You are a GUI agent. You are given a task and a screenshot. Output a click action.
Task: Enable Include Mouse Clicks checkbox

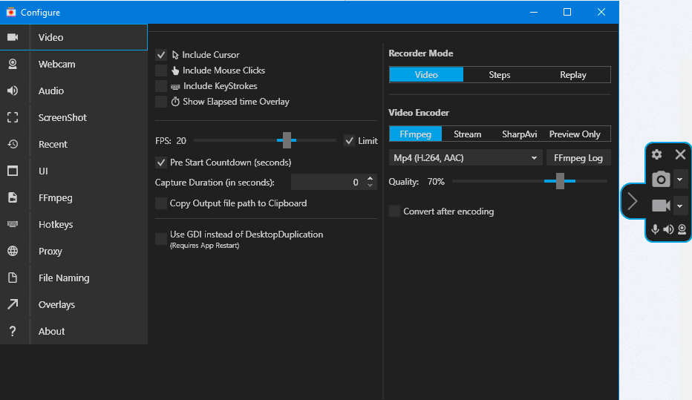(x=161, y=71)
